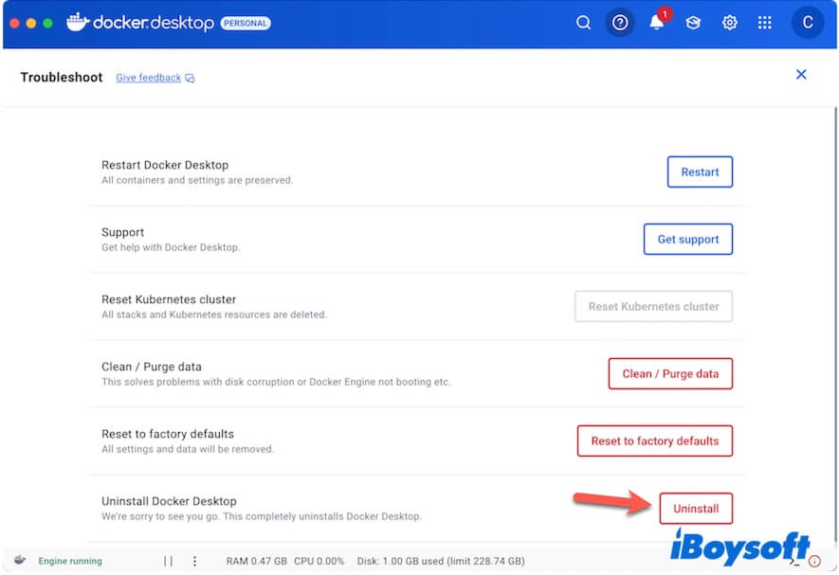839x575 pixels.
Task: Open the account avatar labeled C
Action: [x=808, y=23]
